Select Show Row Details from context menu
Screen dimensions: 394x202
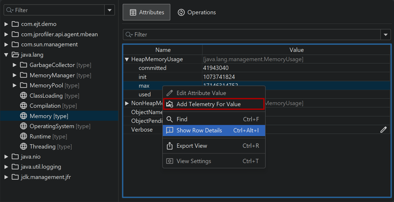[x=199, y=131]
